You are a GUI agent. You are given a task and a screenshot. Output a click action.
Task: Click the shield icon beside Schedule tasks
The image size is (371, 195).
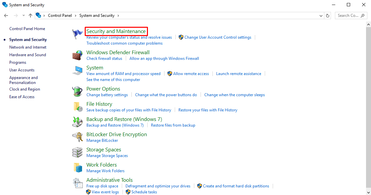(128, 192)
